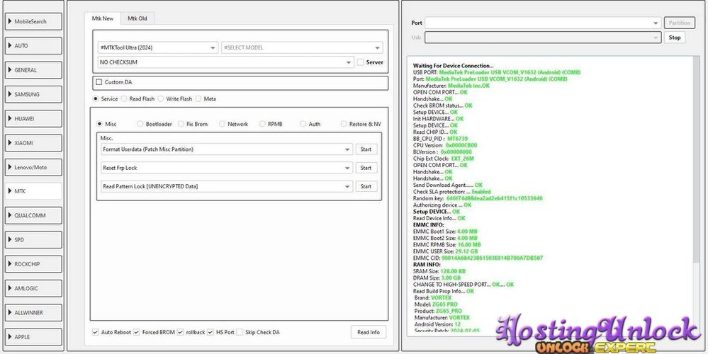Click the 'Random key:' log line

pyautogui.click(x=478, y=198)
